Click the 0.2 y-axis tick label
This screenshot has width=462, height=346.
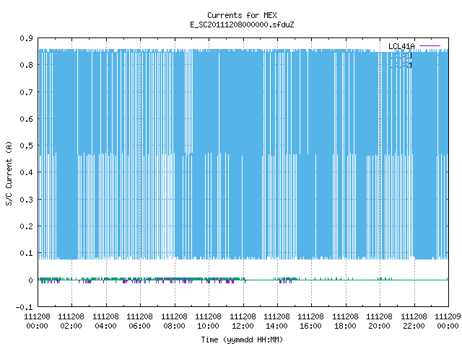point(26,226)
